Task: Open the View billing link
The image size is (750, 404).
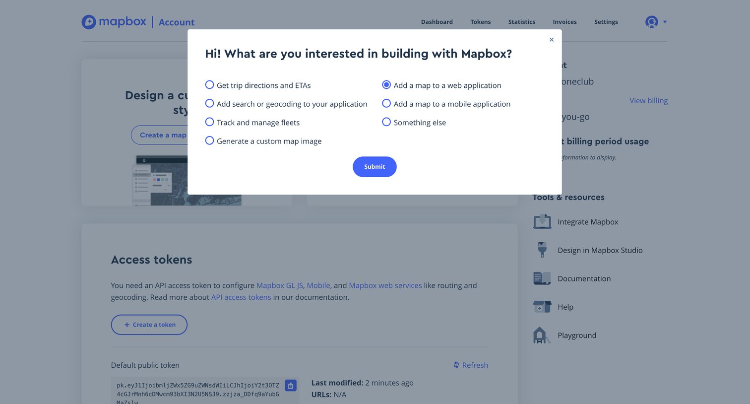Action: pyautogui.click(x=649, y=101)
